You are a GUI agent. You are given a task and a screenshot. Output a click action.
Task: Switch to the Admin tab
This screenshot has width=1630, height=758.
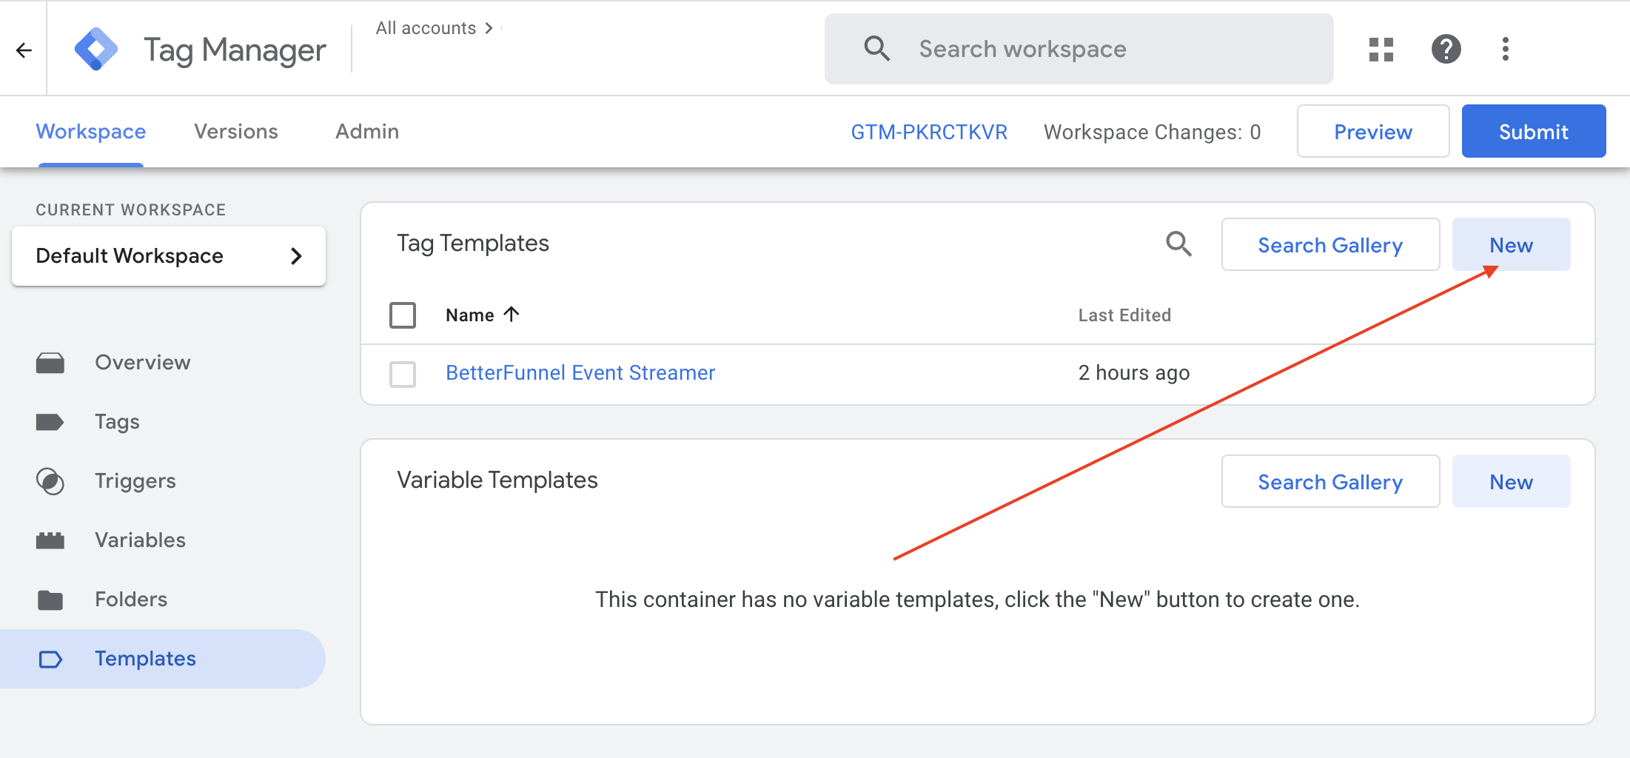(x=367, y=132)
